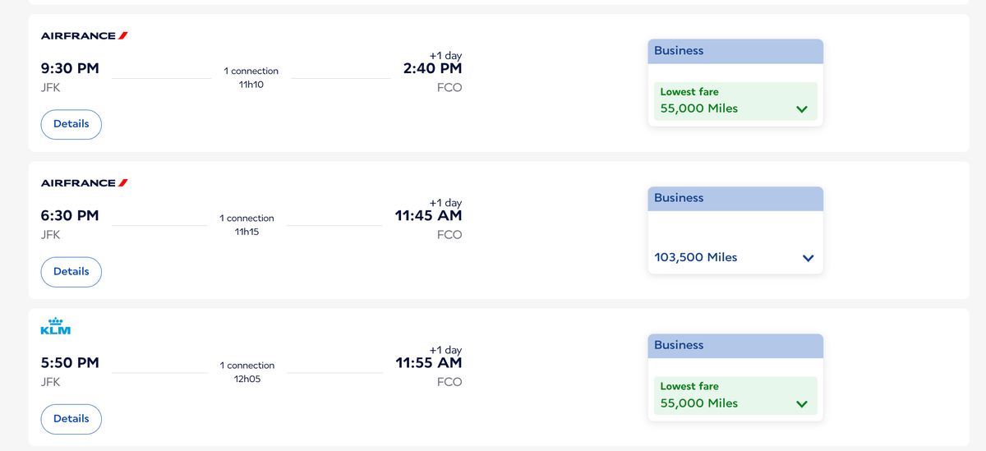986x451 pixels.
Task: Click the 12h05 connection duration
Action: (x=247, y=380)
